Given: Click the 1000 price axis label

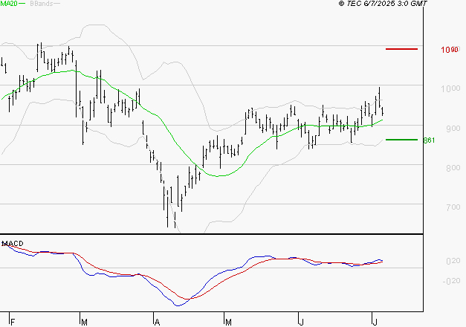Looking at the screenshot, I should (450, 88).
